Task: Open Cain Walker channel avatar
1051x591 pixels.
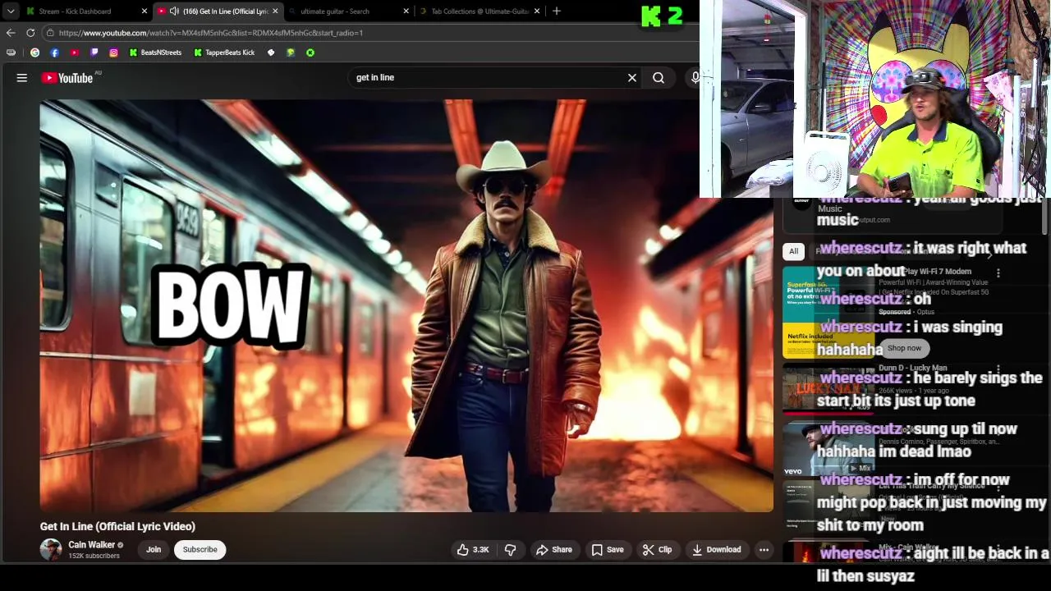Action: [51, 550]
